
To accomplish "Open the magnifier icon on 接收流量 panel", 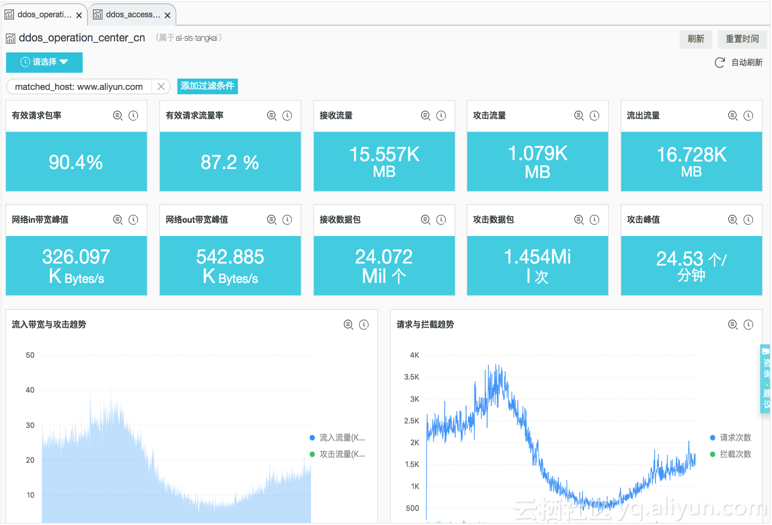I will click(x=425, y=116).
